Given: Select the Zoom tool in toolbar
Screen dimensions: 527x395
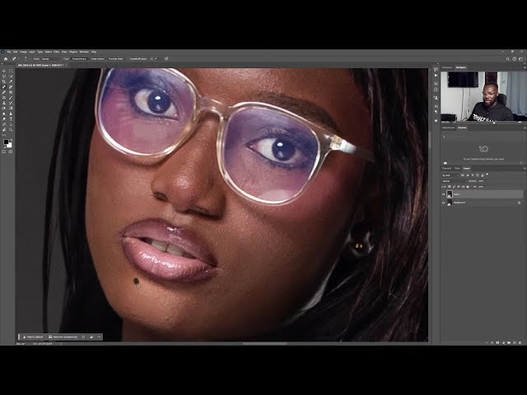Looking at the screenshot, I should click(x=11, y=130).
